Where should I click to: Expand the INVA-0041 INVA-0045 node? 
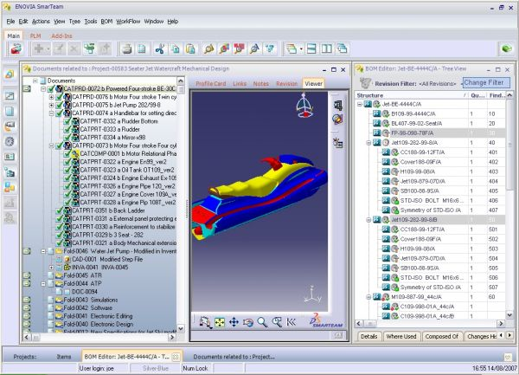tap(51, 268)
